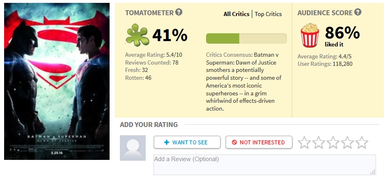385x178 pixels.
Task: Rate the movie three stars
Action: point(333,143)
